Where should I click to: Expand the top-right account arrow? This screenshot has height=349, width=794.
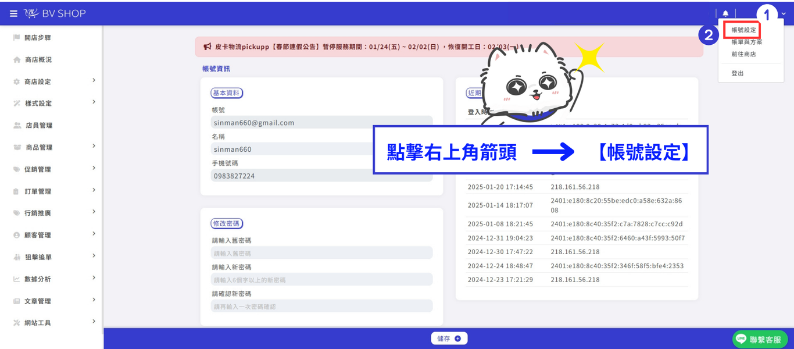click(784, 14)
